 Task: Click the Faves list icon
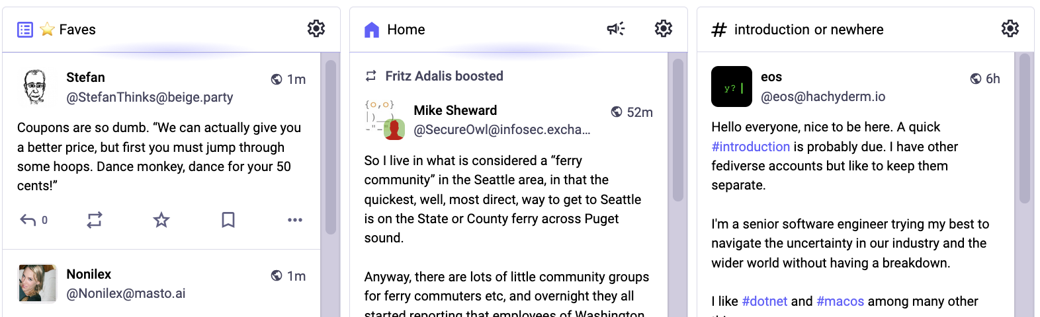pyautogui.click(x=25, y=30)
